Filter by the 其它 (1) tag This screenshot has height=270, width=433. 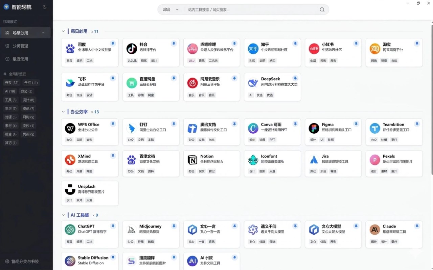tap(10, 143)
